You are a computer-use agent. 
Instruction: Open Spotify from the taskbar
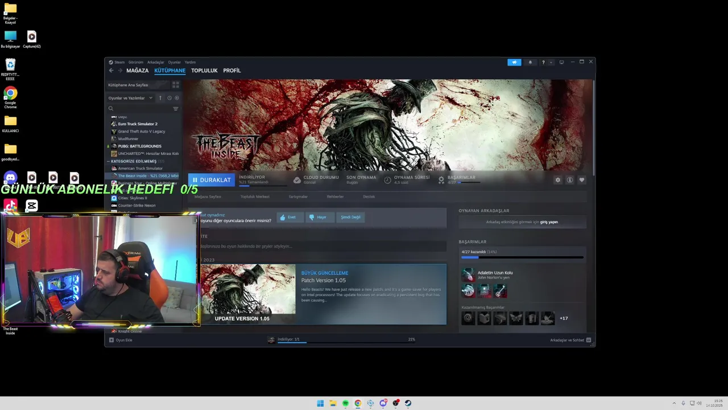(345, 403)
